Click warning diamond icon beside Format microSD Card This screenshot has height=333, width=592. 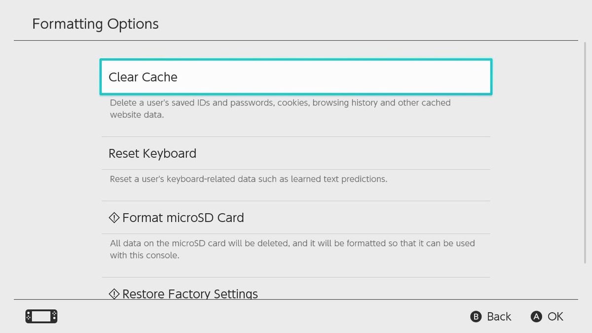[114, 218]
